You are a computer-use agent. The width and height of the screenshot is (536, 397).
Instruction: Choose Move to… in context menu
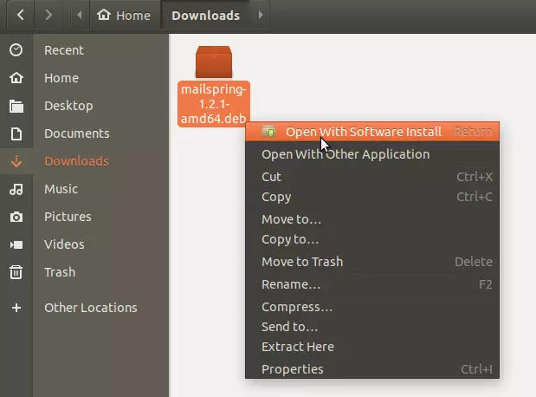tap(372, 219)
